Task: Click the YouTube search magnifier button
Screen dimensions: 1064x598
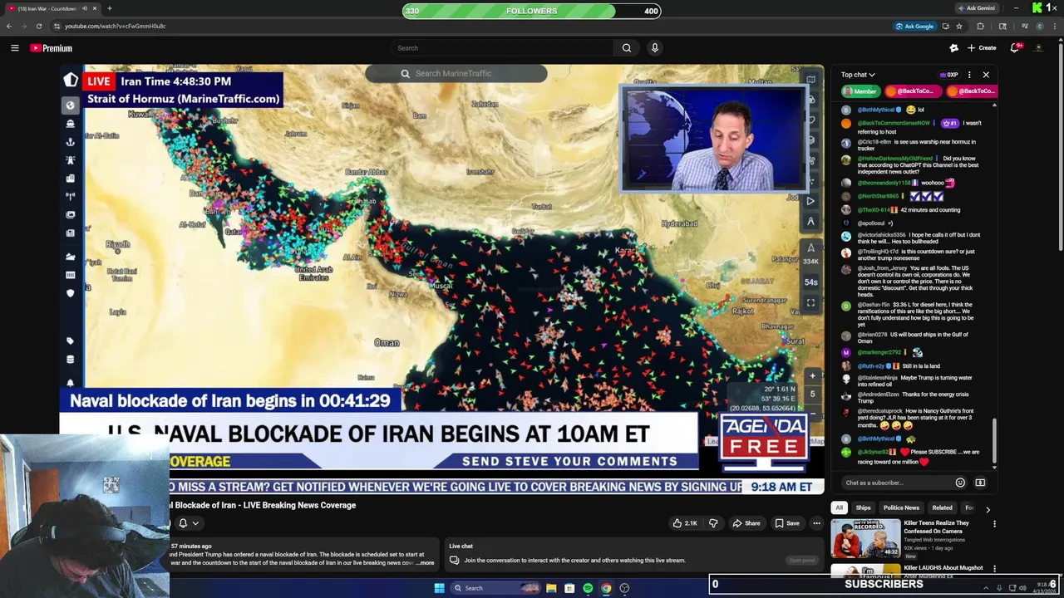Action: tap(627, 48)
